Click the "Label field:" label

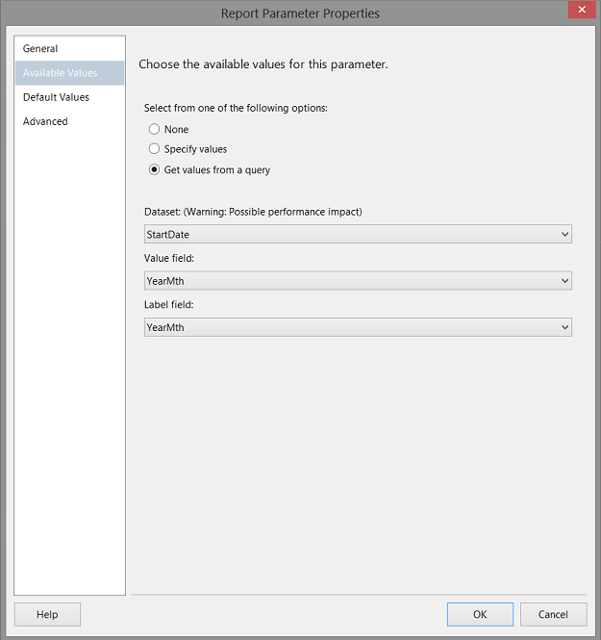coord(170,304)
